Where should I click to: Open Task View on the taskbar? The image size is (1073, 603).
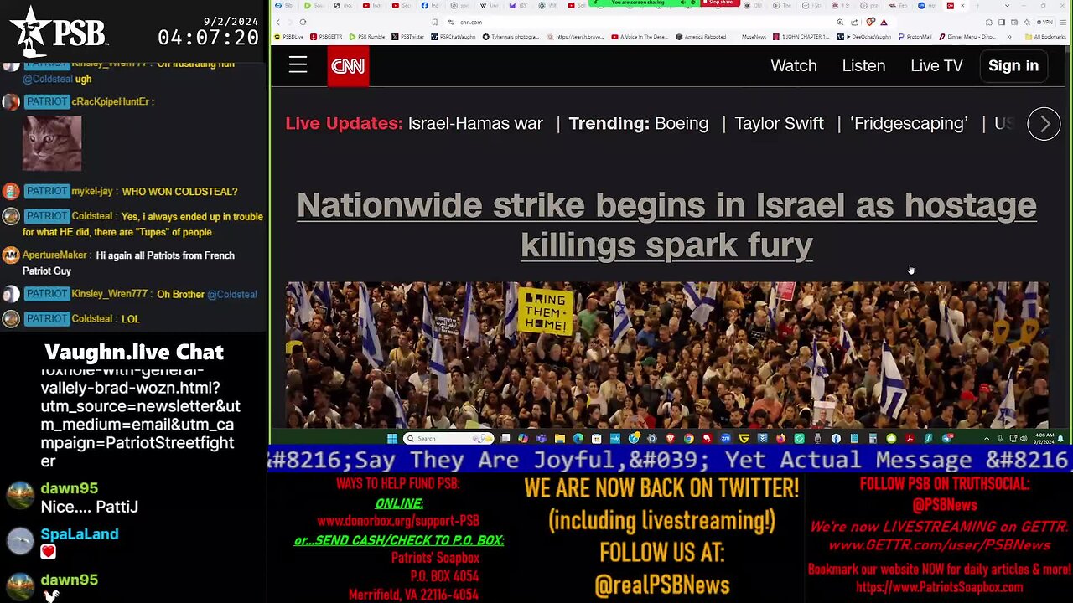505,439
